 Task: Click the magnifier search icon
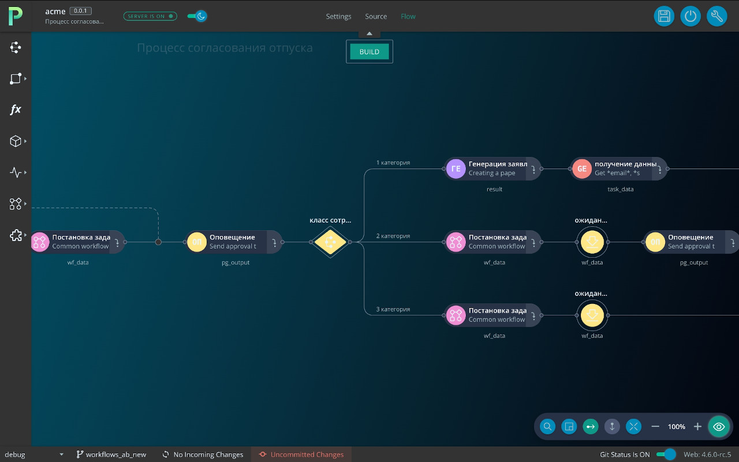(547, 427)
